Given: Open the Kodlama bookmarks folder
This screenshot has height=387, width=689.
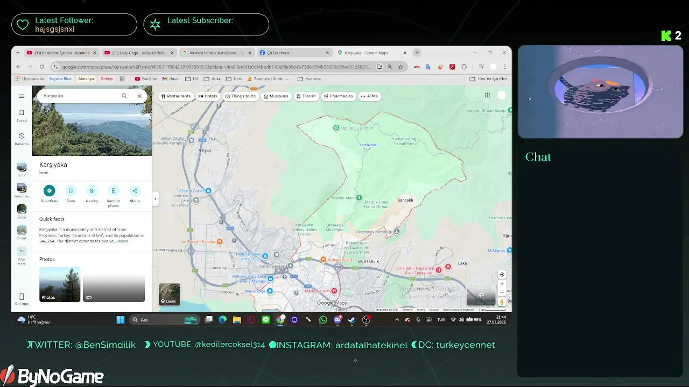Looking at the screenshot, I should coord(309,78).
